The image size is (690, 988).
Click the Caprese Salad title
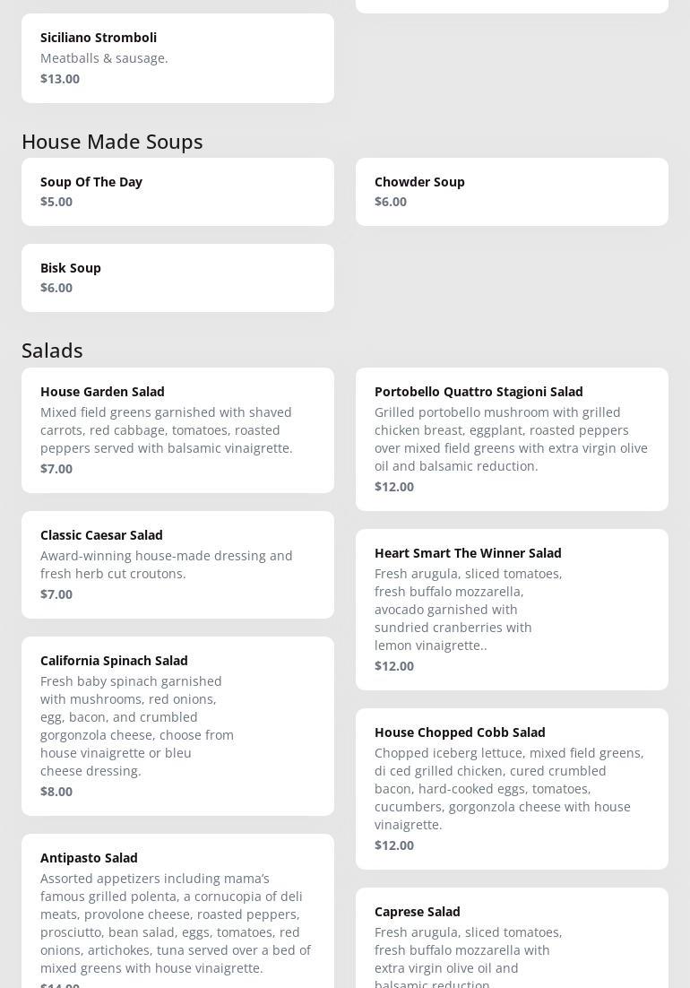[x=418, y=912]
